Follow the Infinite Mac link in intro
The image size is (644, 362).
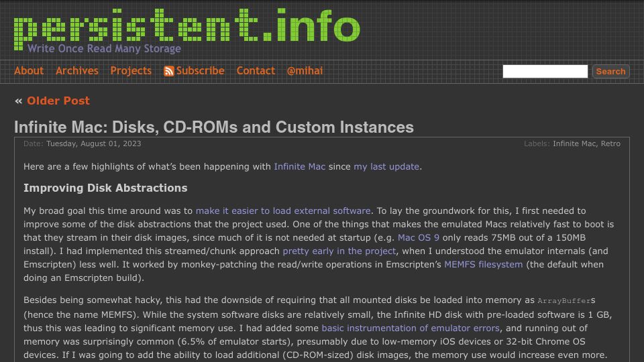(x=299, y=167)
